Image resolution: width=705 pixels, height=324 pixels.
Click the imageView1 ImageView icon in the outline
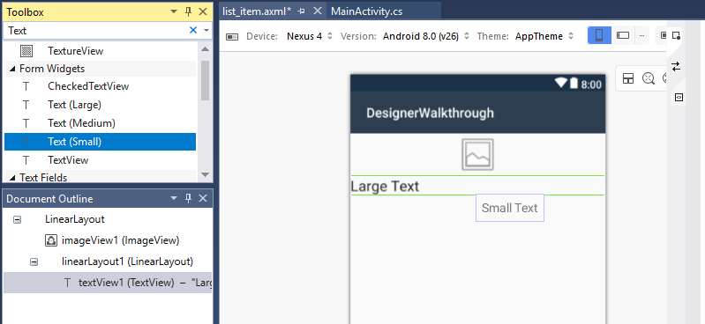point(51,240)
